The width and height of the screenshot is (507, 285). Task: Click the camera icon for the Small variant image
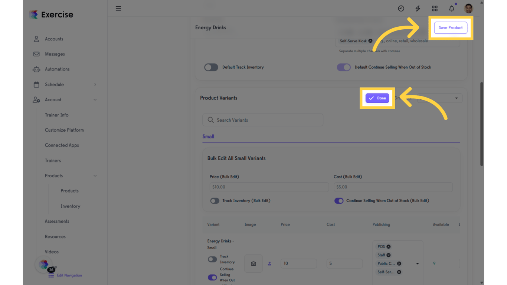pos(253,263)
